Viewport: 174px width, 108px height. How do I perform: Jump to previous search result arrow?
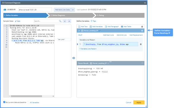[x=69, y=21]
